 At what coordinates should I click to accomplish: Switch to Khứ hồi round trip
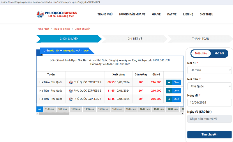click(x=219, y=54)
